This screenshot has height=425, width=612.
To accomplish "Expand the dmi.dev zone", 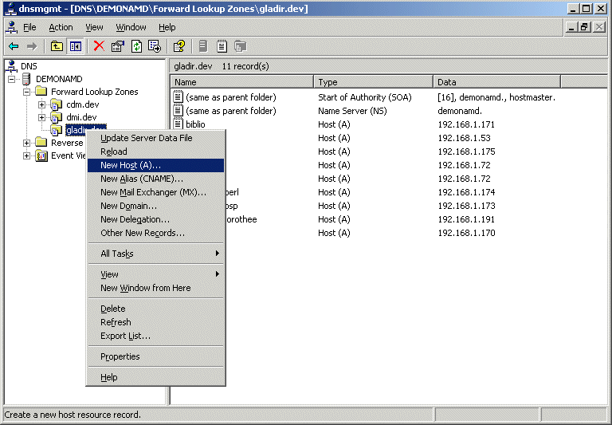I will (x=42, y=117).
